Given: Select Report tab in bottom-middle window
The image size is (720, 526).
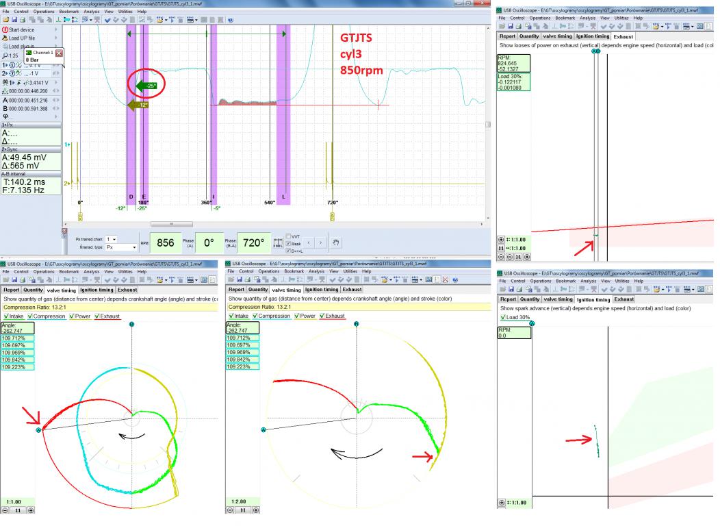Looking at the screenshot, I should click(237, 290).
